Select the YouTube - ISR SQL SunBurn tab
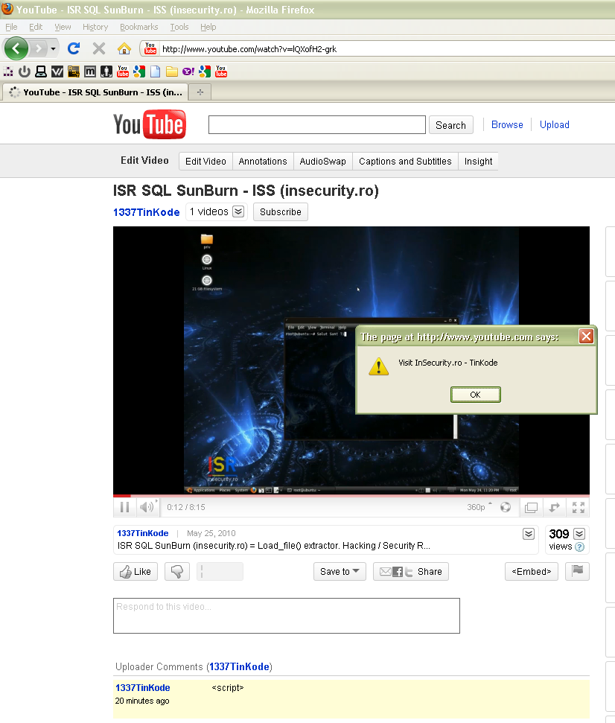 point(95,92)
